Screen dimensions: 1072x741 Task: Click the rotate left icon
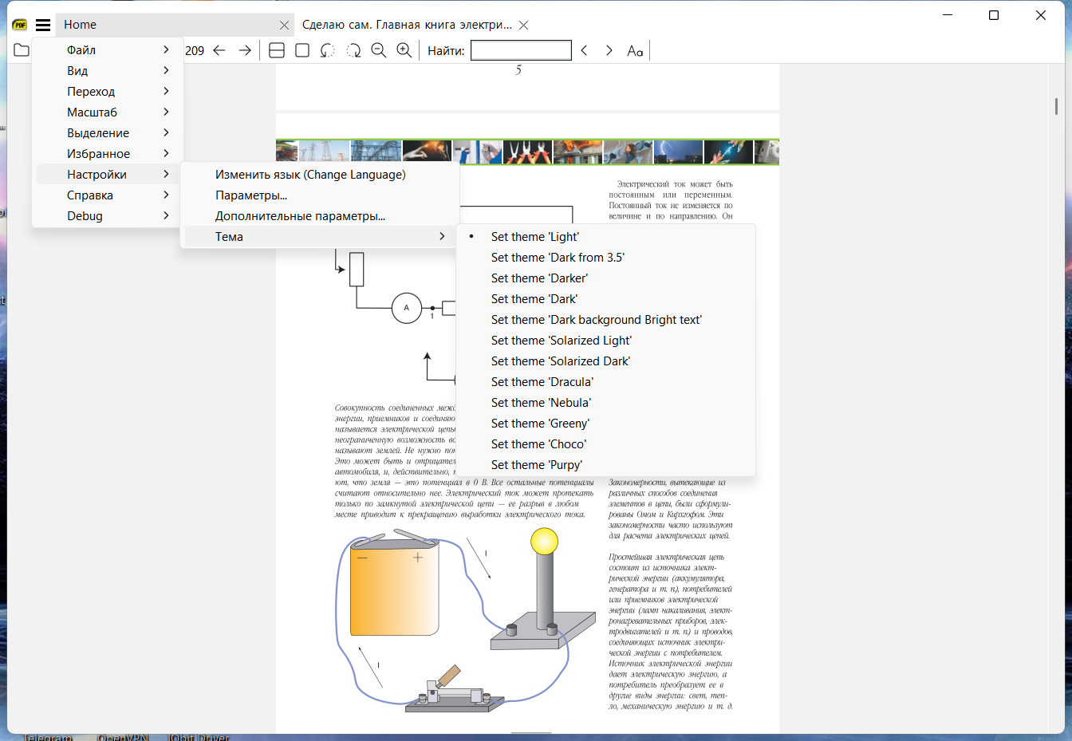(x=327, y=50)
